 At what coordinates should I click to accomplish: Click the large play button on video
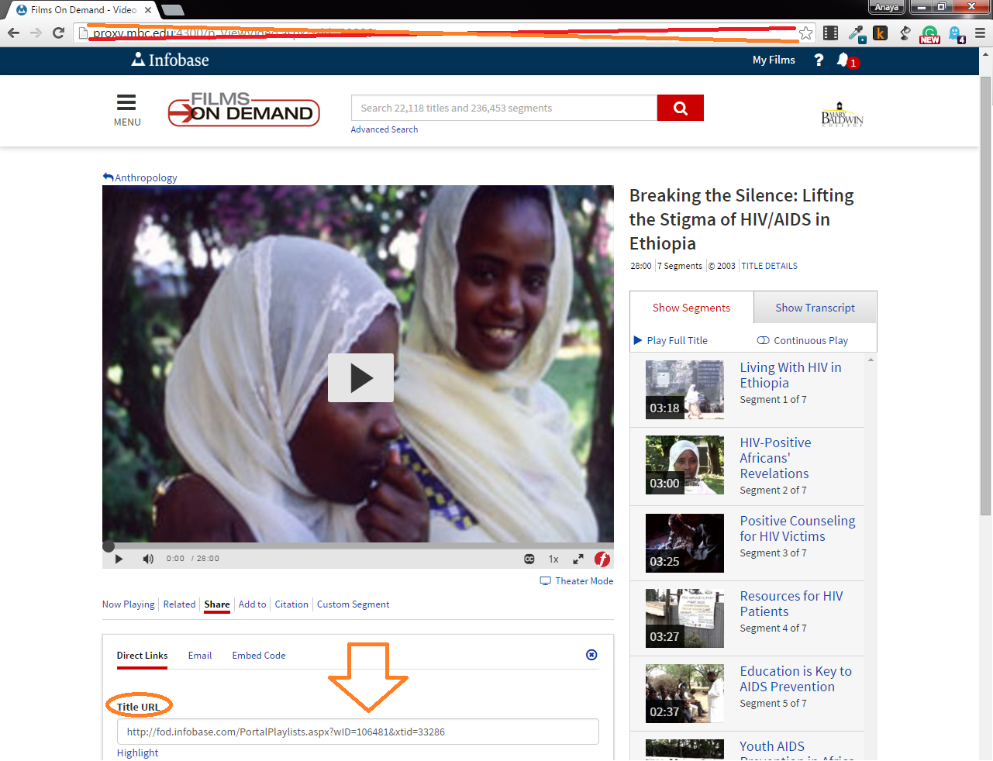tap(360, 377)
